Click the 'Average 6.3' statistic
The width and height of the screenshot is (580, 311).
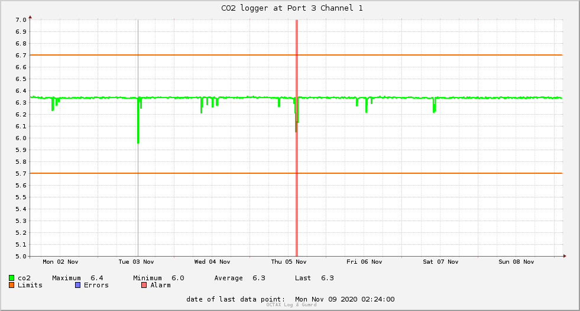tap(239, 278)
